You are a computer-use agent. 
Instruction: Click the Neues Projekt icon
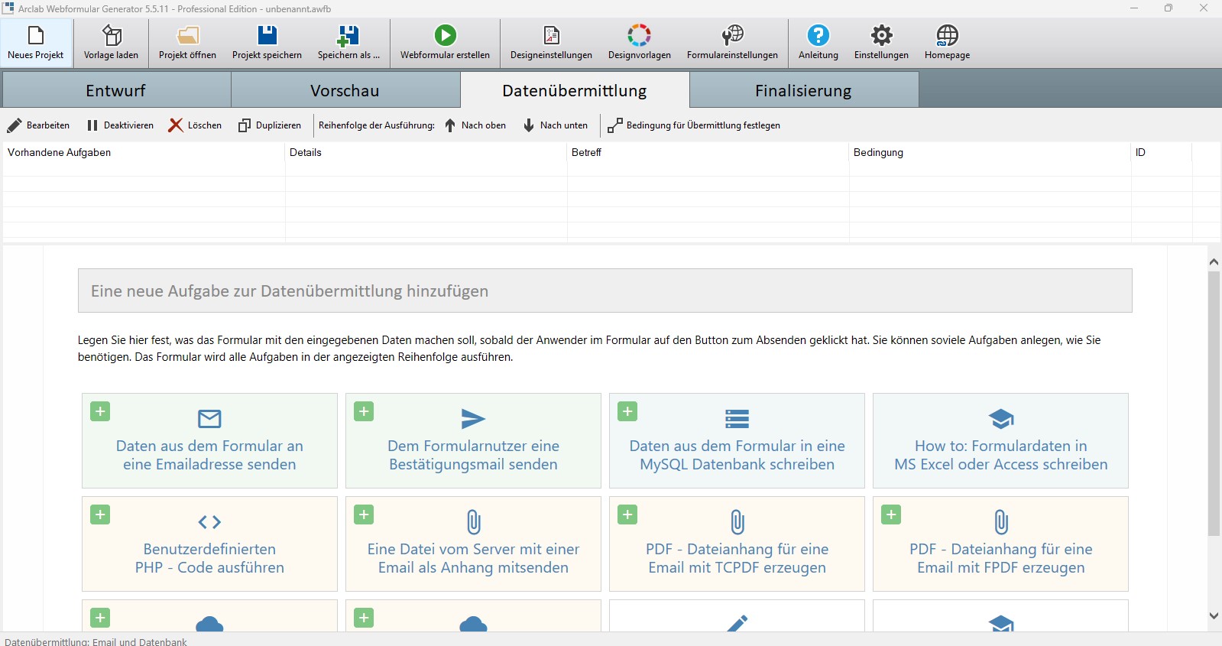click(36, 36)
